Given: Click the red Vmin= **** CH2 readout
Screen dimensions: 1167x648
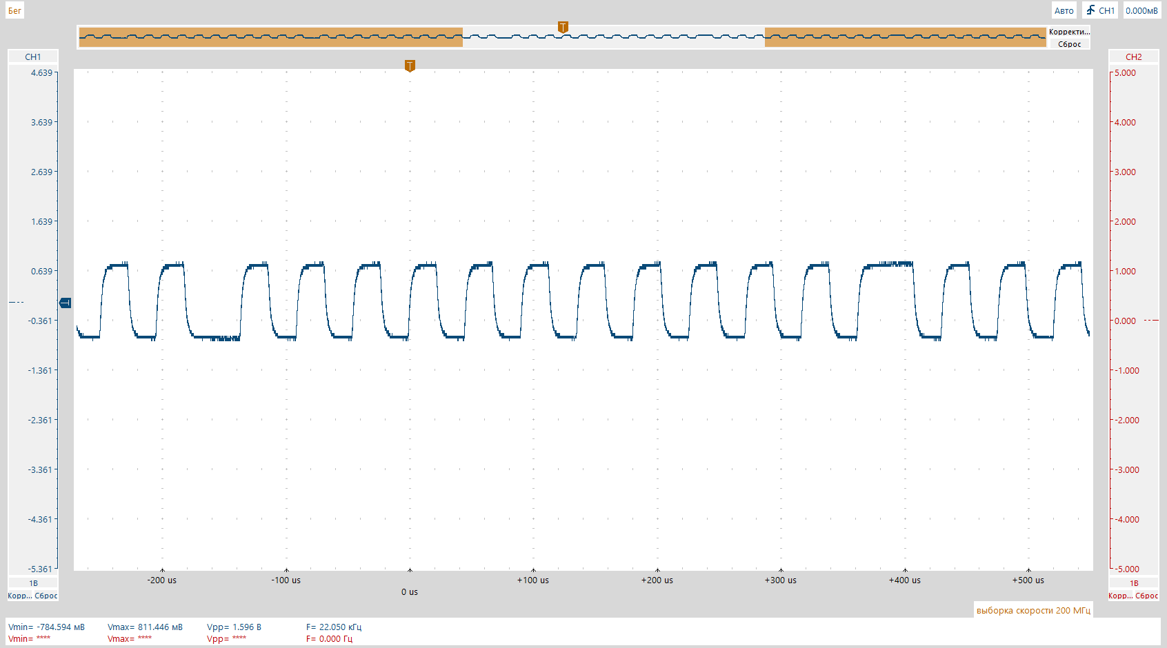Looking at the screenshot, I should pos(30,638).
